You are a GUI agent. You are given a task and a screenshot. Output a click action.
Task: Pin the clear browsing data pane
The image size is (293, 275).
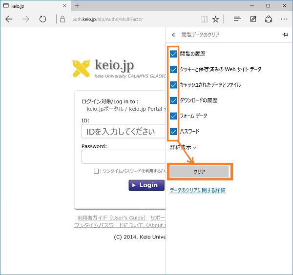[285, 35]
